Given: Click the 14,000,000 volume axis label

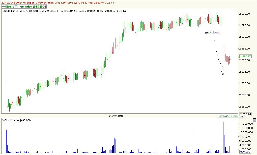Looking at the screenshot, I should [x=245, y=124].
